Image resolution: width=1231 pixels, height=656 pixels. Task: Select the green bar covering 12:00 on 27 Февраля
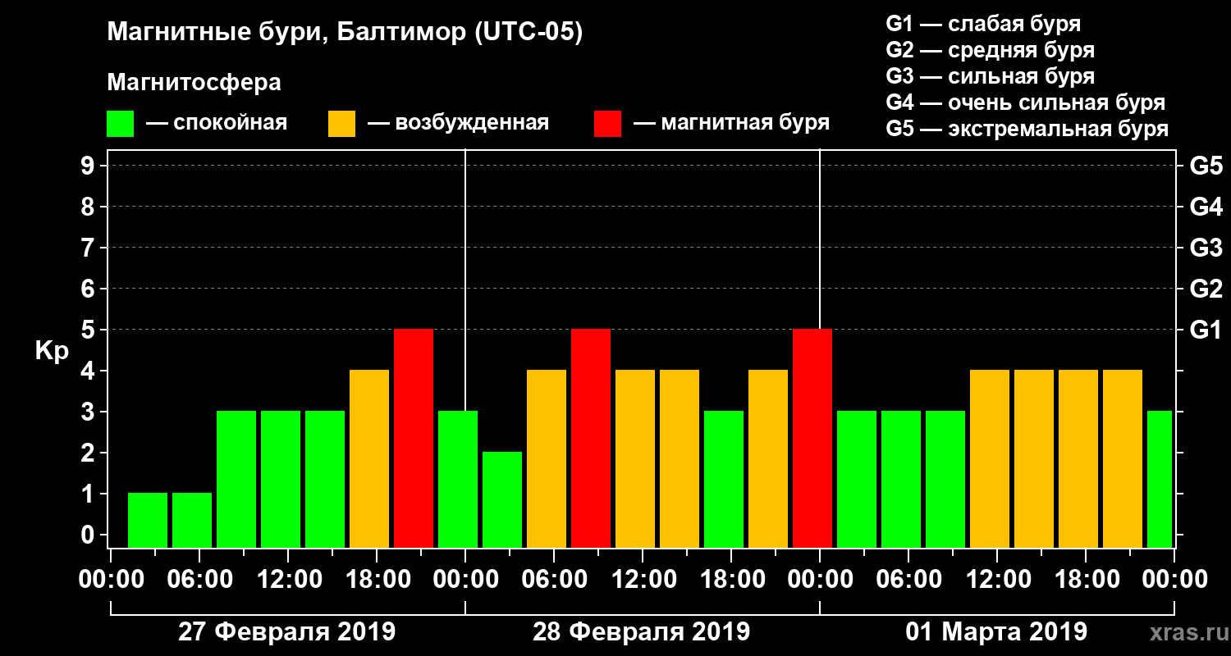click(x=281, y=479)
